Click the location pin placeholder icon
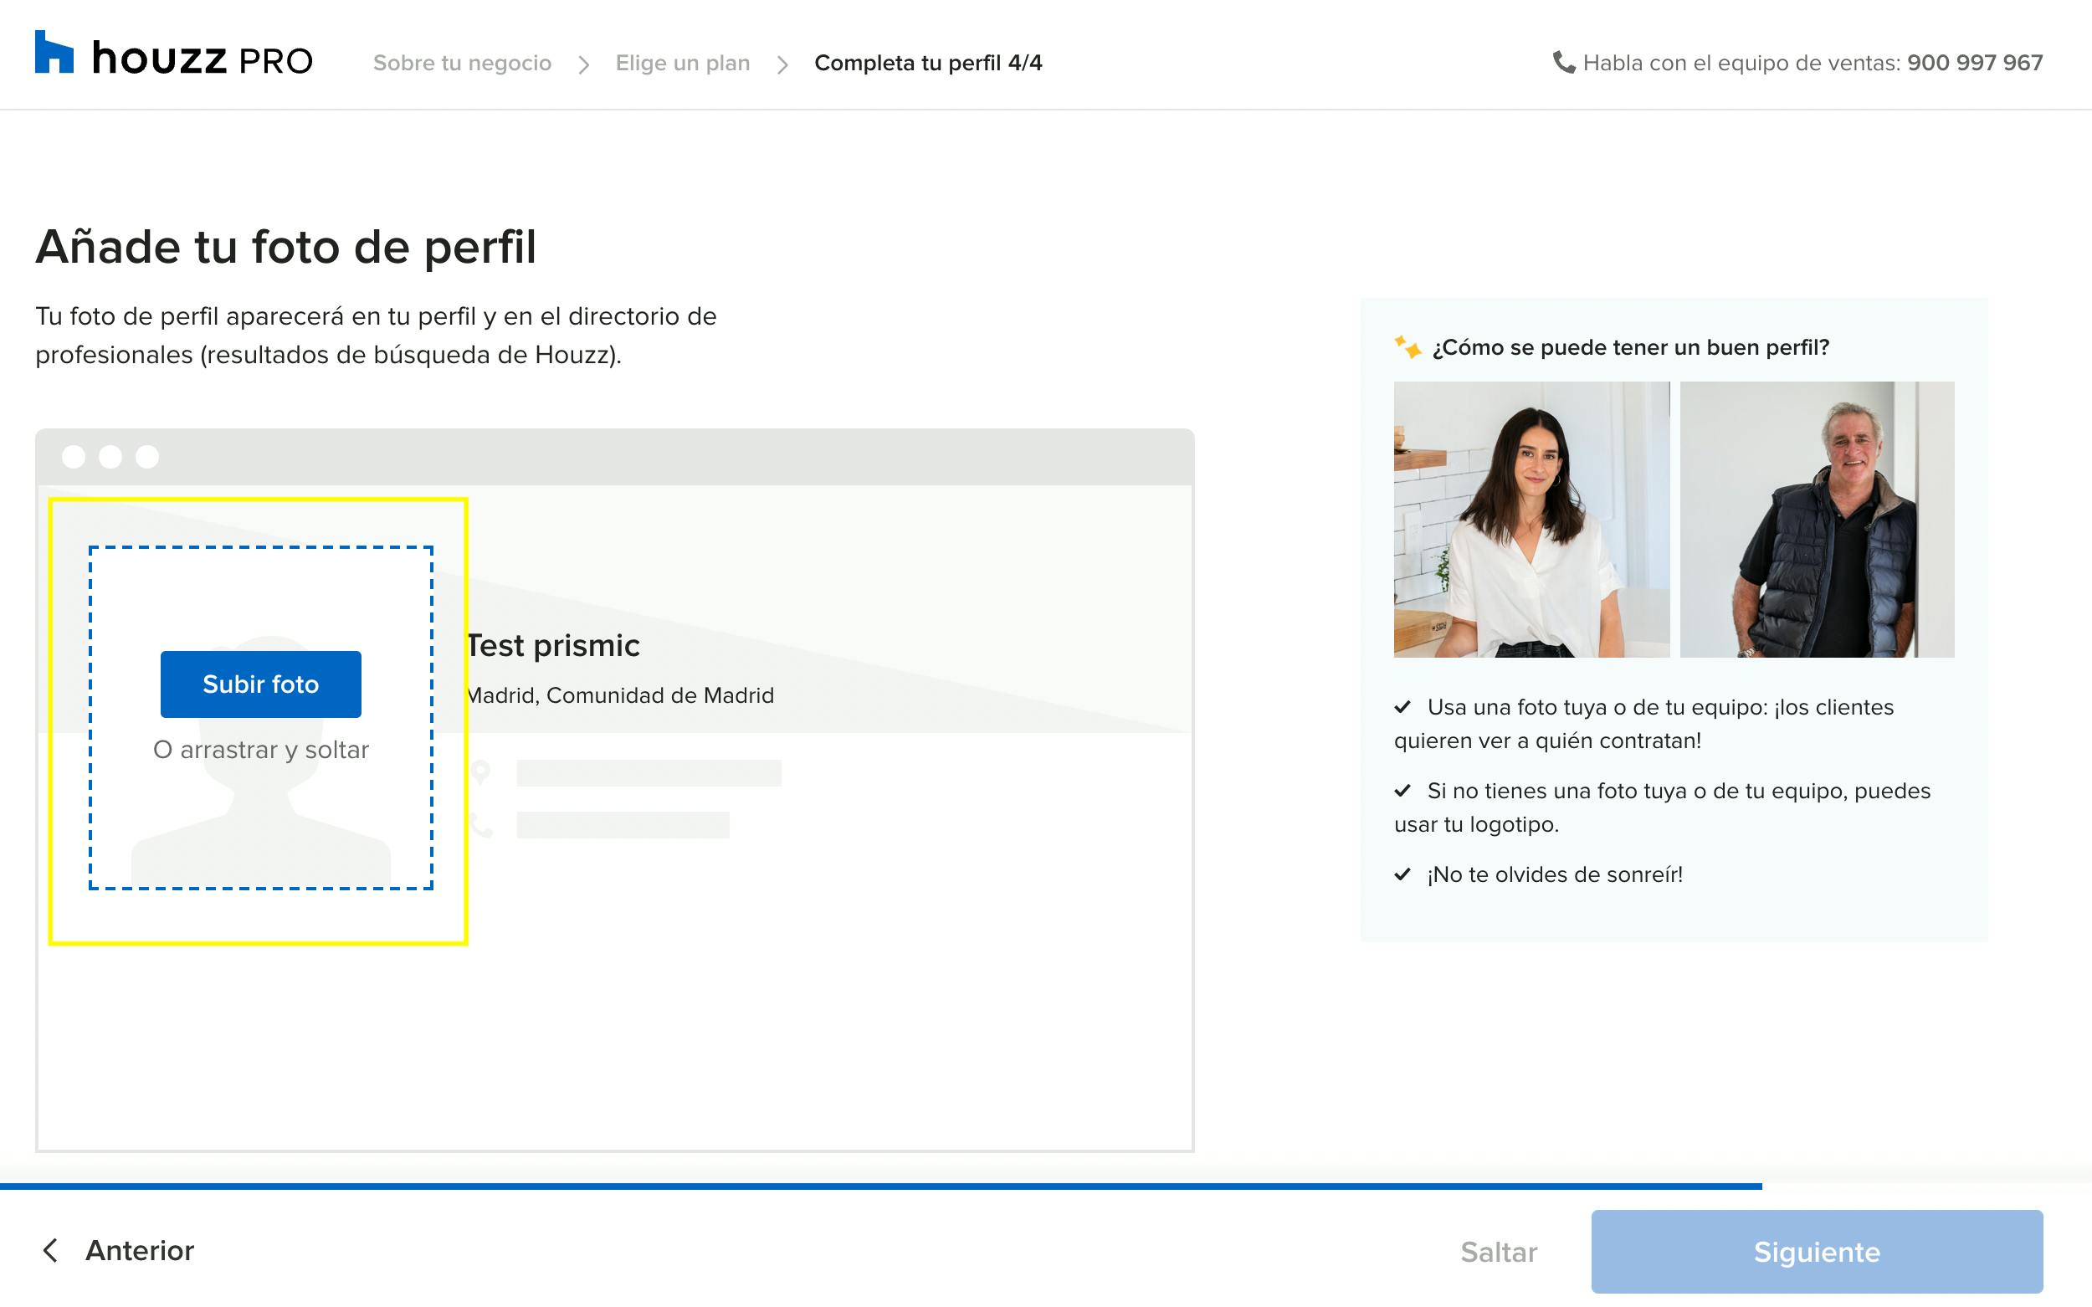 tap(480, 772)
